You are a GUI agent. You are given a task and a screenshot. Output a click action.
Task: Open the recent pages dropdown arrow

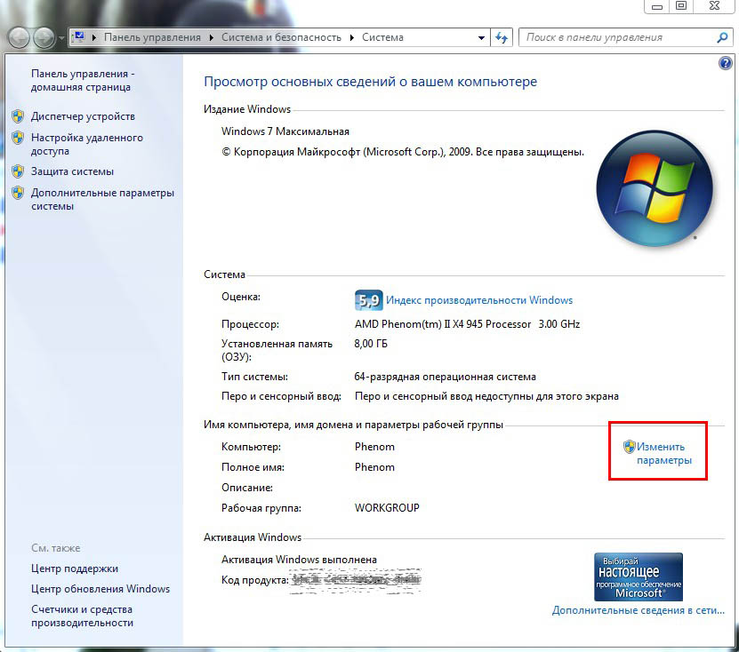[61, 38]
